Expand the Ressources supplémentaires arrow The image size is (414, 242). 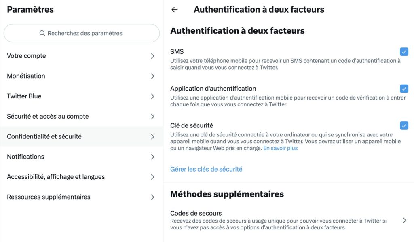point(153,197)
